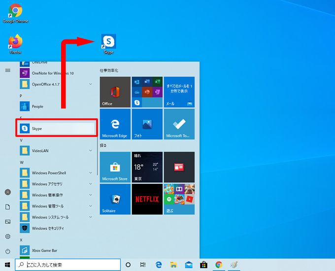Image resolution: width=335 pixels, height=271 pixels.
Task: Open Edge from the taskbar
Action: point(159,265)
